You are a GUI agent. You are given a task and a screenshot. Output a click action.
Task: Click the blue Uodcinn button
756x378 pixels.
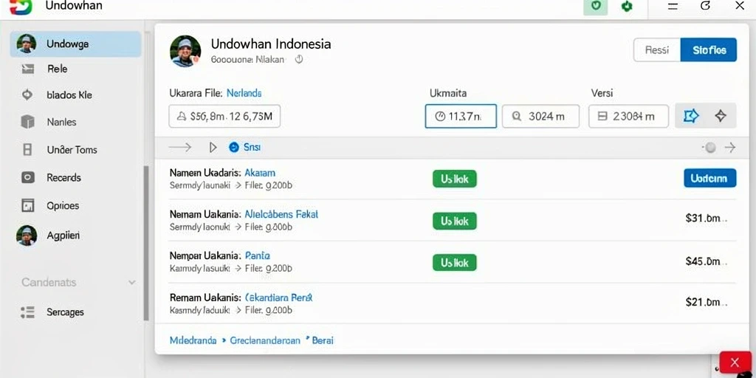click(x=709, y=178)
